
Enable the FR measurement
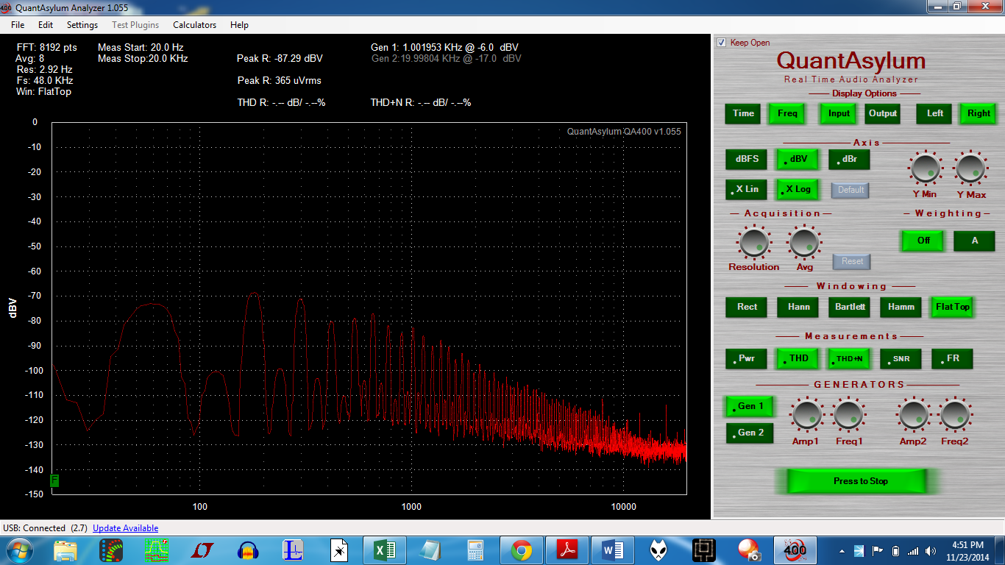(x=952, y=359)
